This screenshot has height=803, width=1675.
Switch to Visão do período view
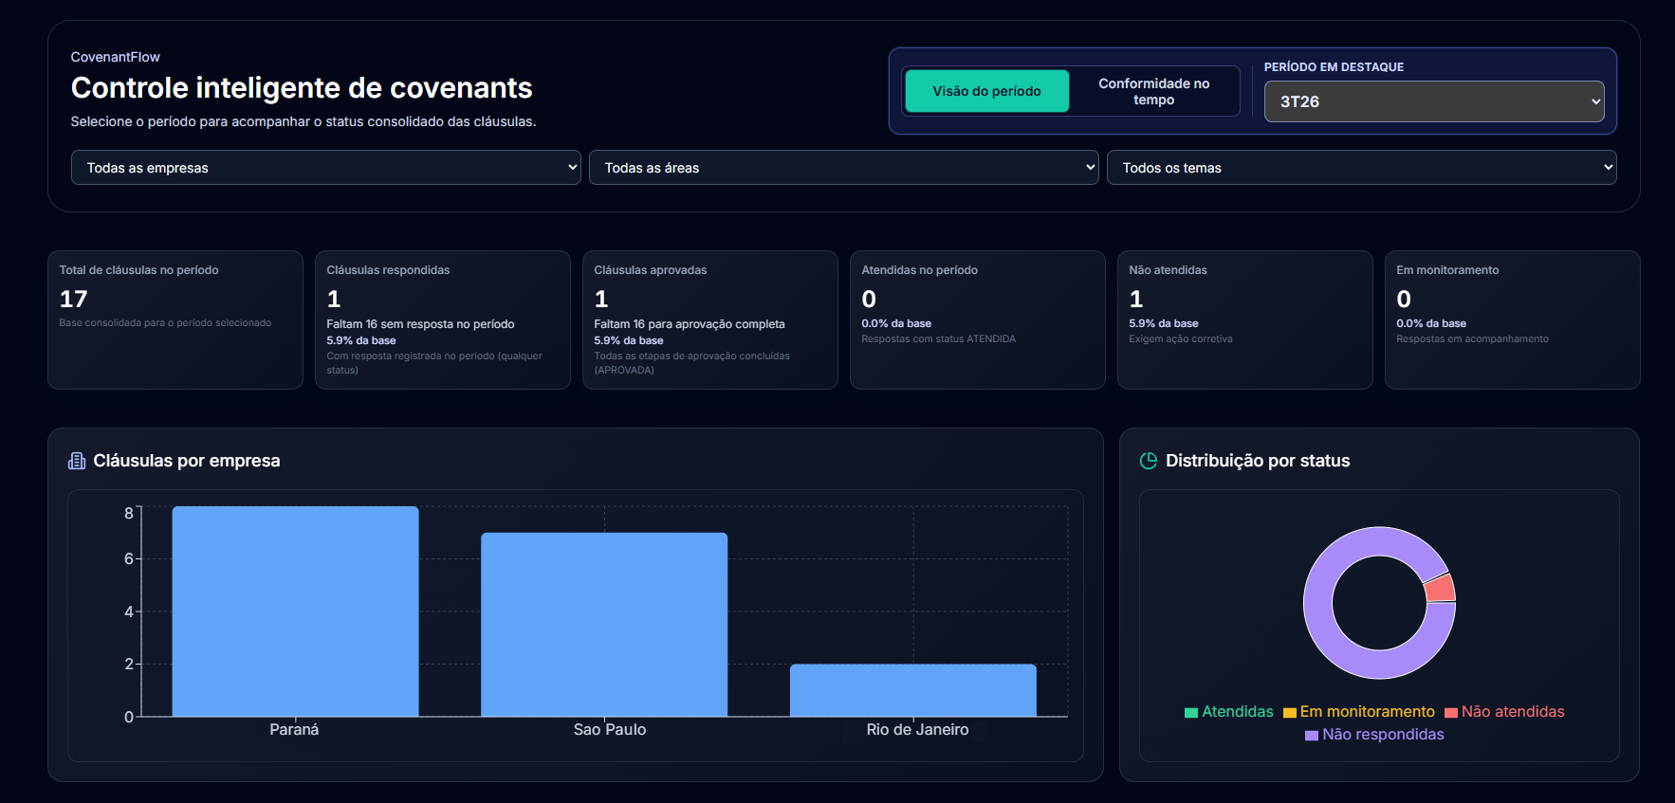pyautogui.click(x=986, y=91)
